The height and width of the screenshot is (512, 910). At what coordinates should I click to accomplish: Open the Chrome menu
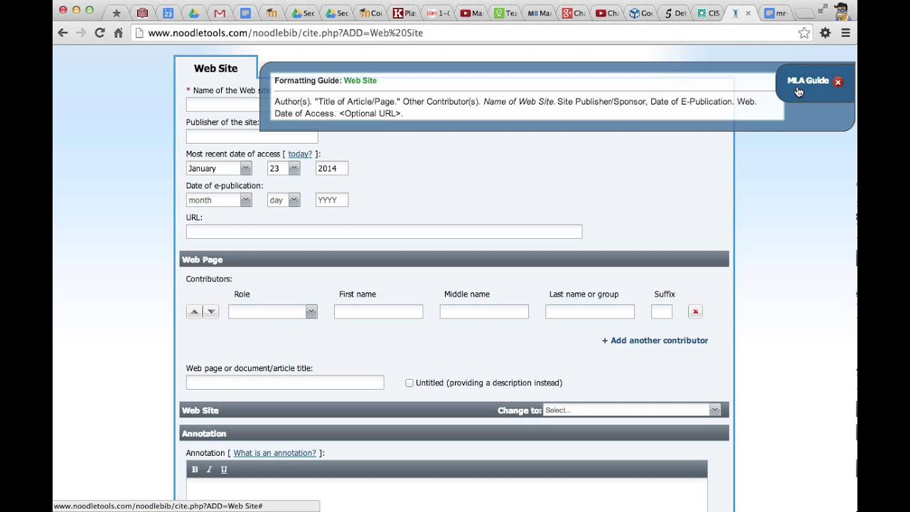(x=846, y=33)
